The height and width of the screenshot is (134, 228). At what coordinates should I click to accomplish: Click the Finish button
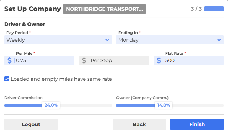pyautogui.click(x=197, y=124)
